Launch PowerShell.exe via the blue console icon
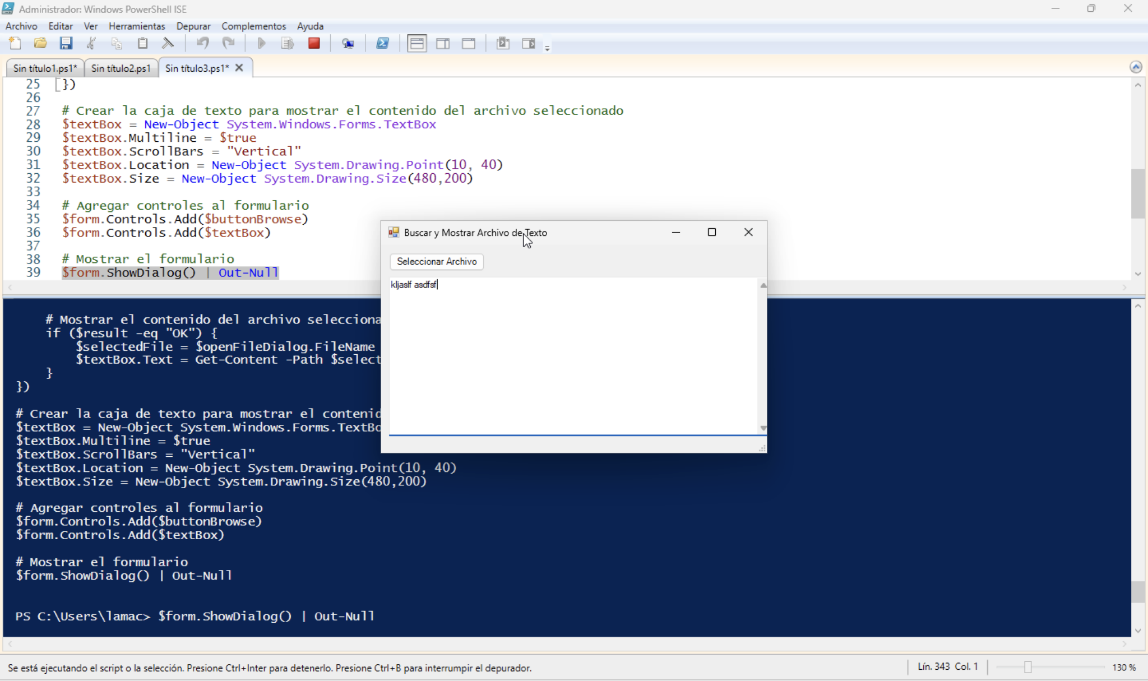The image size is (1148, 681). pos(382,43)
